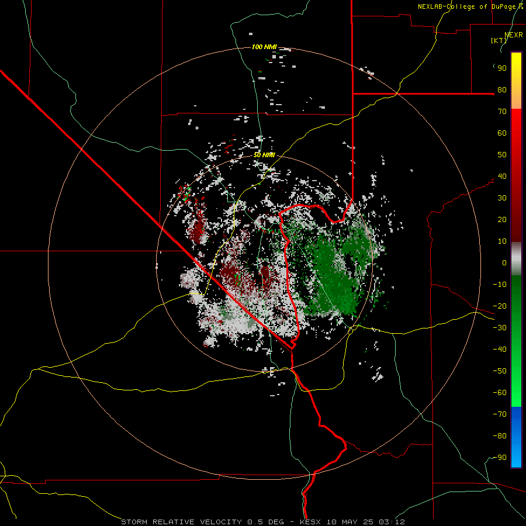526x526 pixels.
Task: Click the red segment of the color bar
Action: coord(516,175)
